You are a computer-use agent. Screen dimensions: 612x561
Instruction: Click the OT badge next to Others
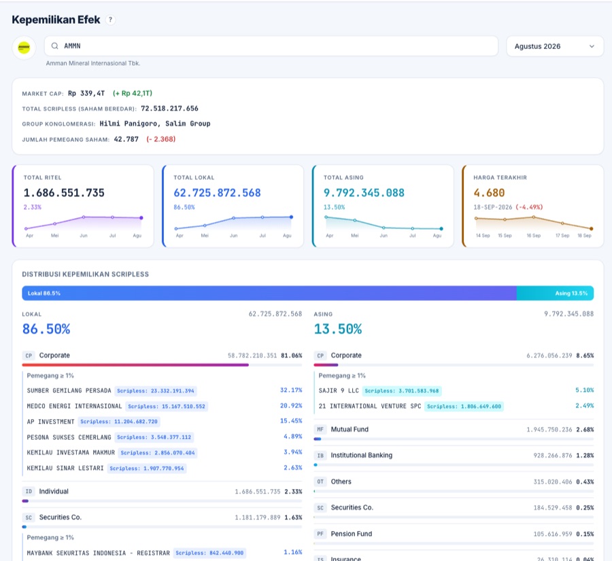(320, 482)
